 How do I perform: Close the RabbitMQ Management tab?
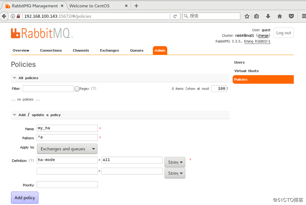tap(62, 6)
